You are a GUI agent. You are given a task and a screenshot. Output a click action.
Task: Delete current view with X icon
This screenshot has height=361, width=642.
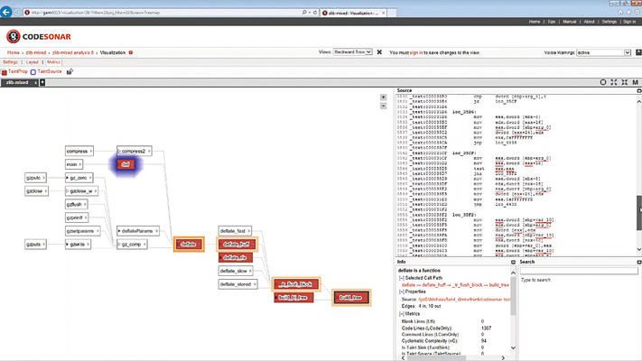pyautogui.click(x=379, y=52)
